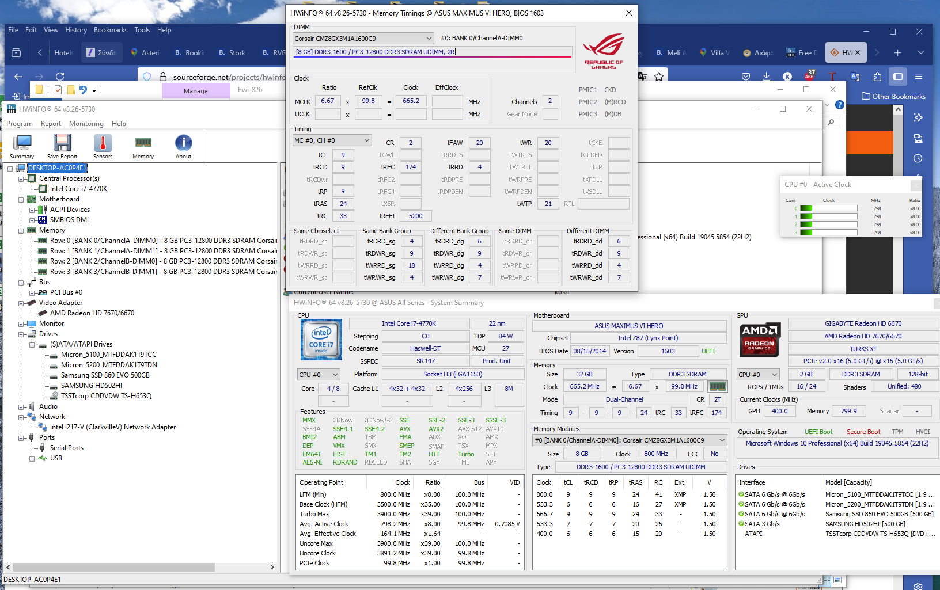940x590 pixels.
Task: Select Samsung SSD 860 EVO 500GB in tree
Action: tap(105, 375)
